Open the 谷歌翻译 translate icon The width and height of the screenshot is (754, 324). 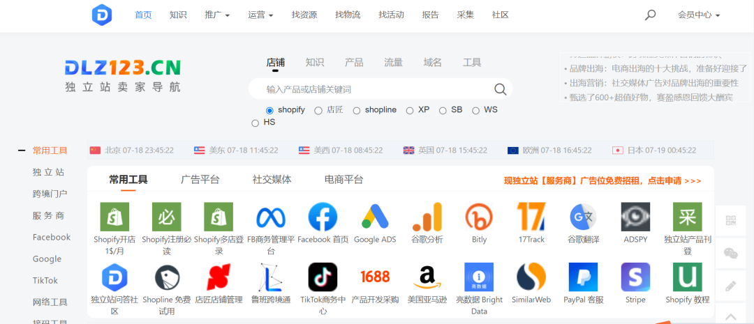point(583,217)
